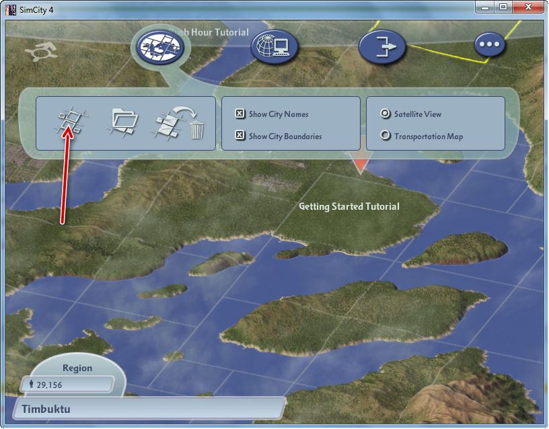
Task: Select the Satellite View radio button
Action: (x=385, y=114)
